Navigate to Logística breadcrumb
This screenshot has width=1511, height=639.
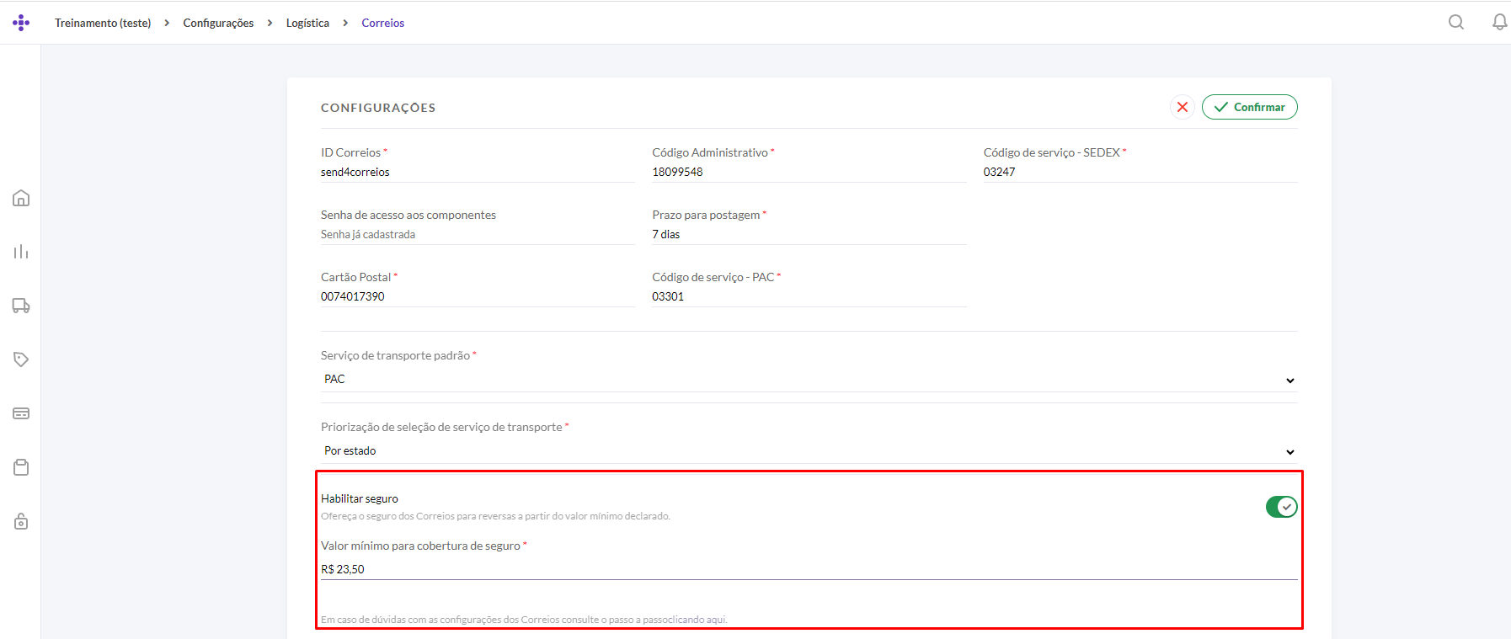[307, 23]
